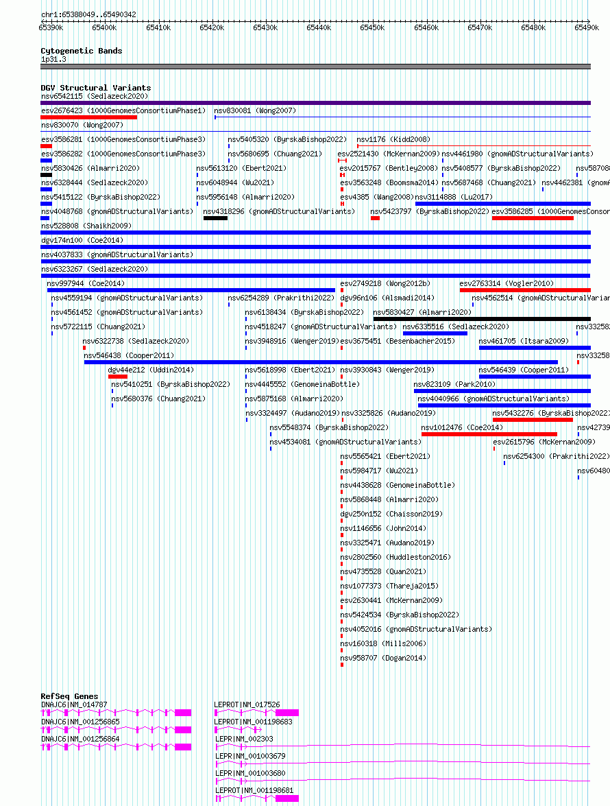The width and height of the screenshot is (610, 806).
Task: Click esv2749218 (Wong2012b) label
Action: (385, 283)
